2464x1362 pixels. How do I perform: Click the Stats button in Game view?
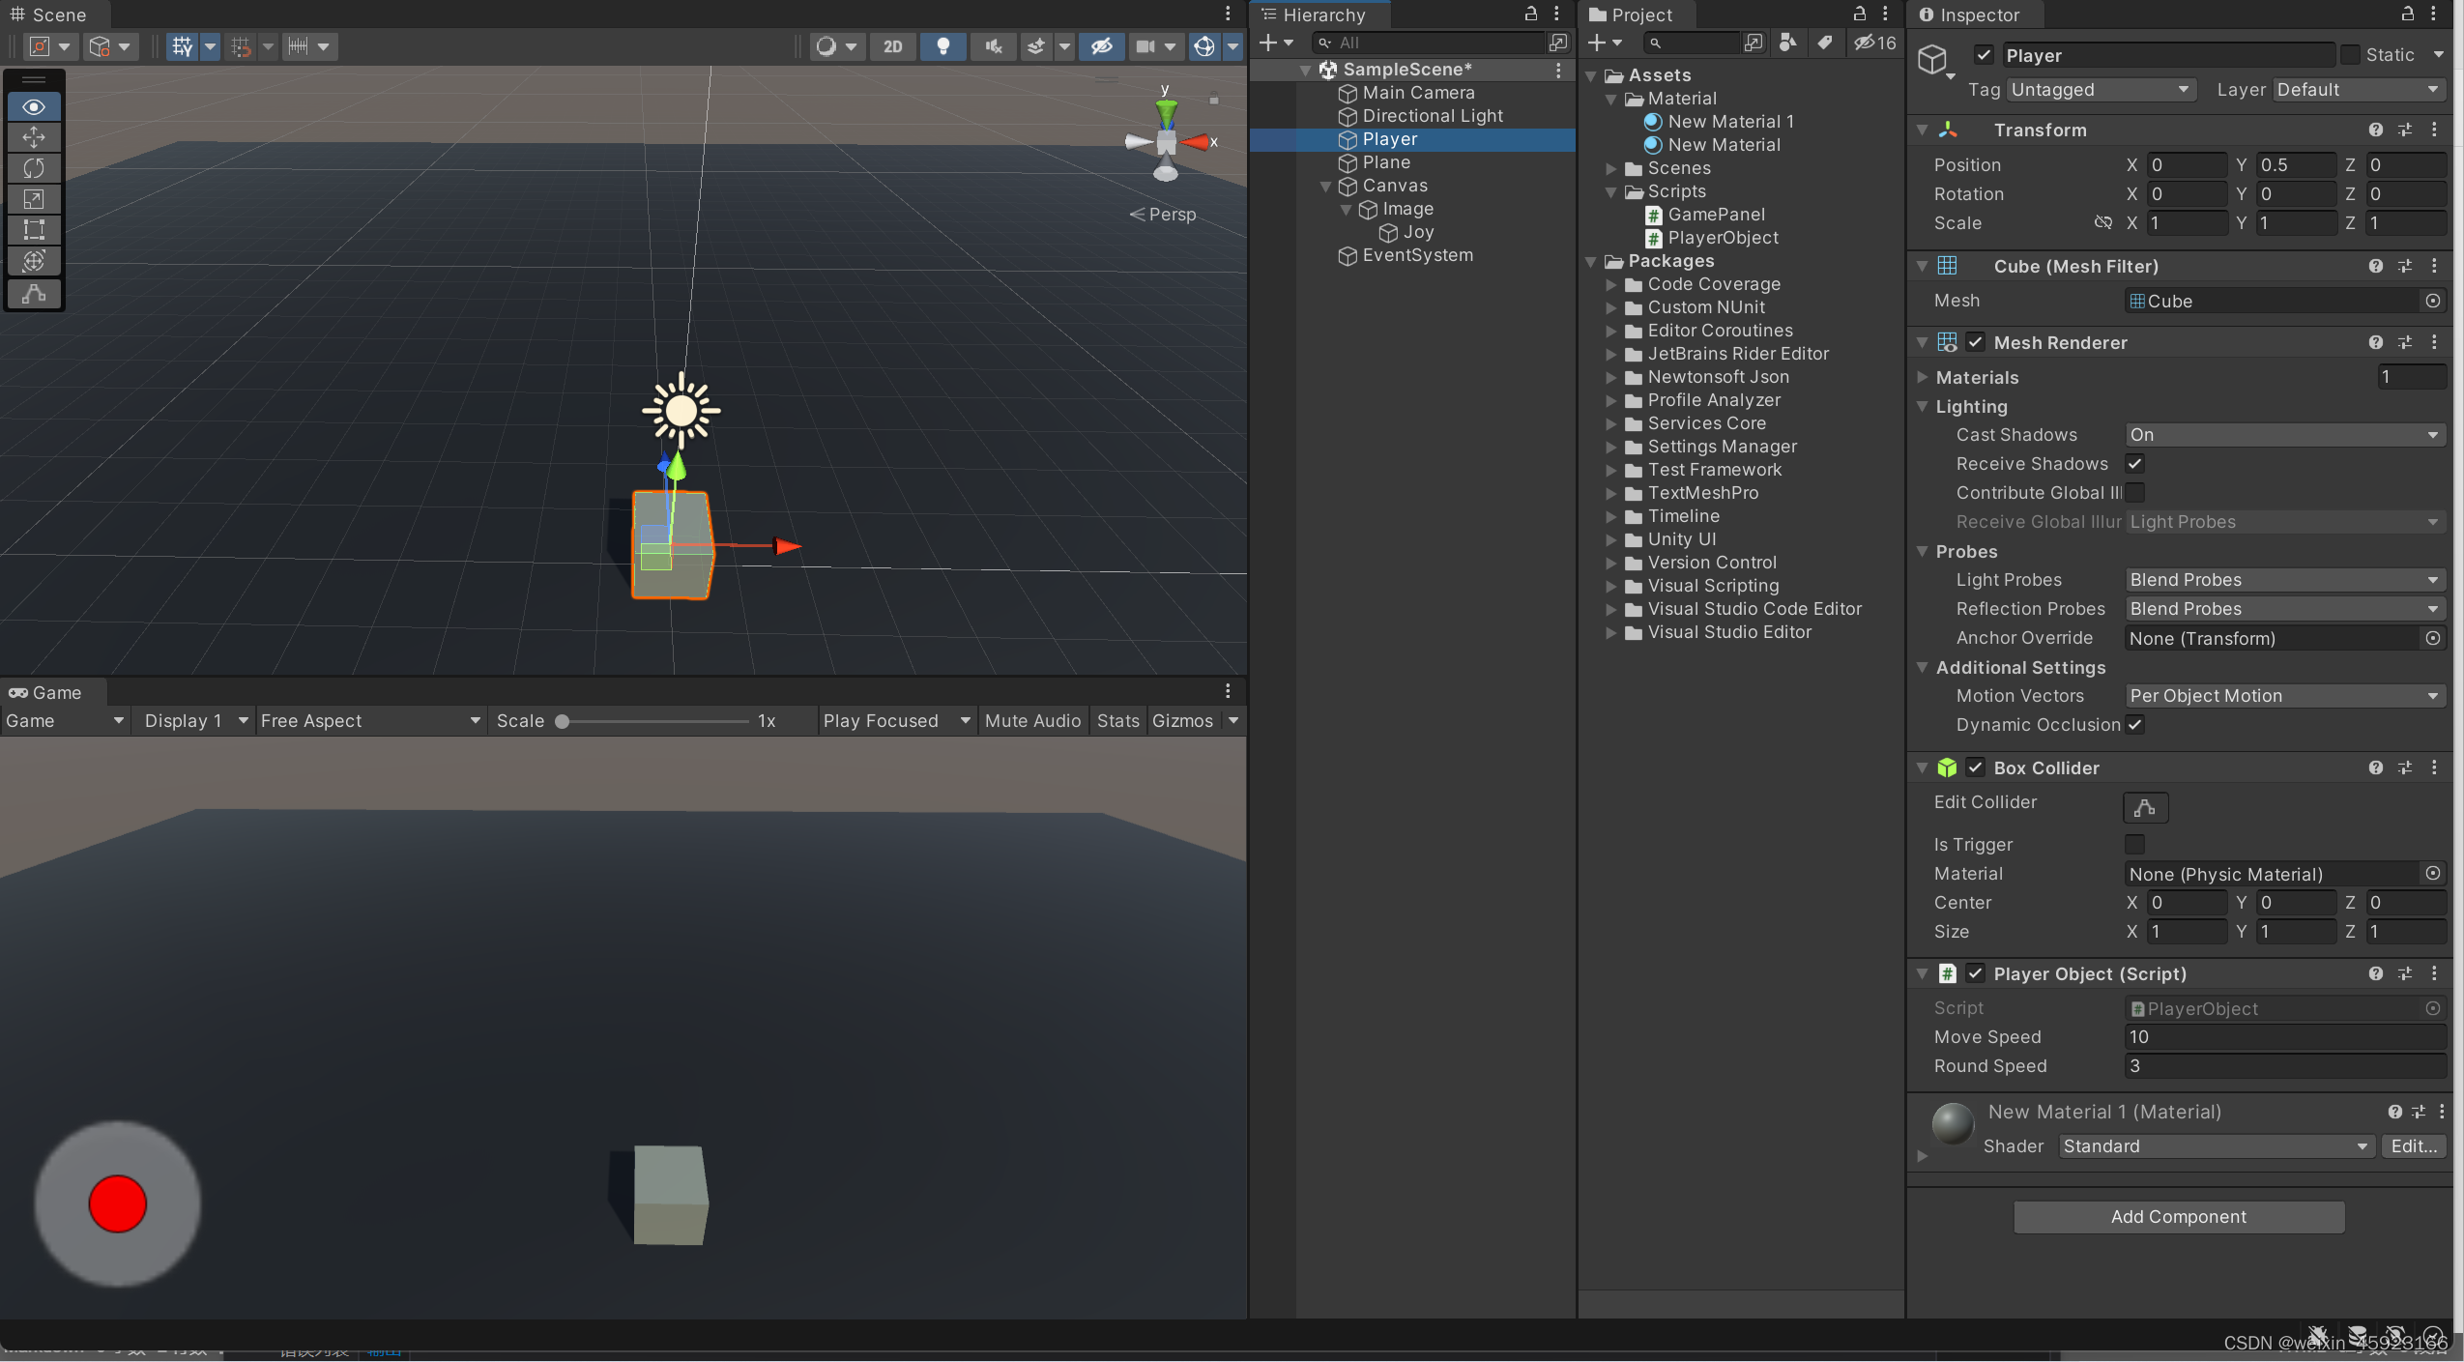(x=1117, y=721)
